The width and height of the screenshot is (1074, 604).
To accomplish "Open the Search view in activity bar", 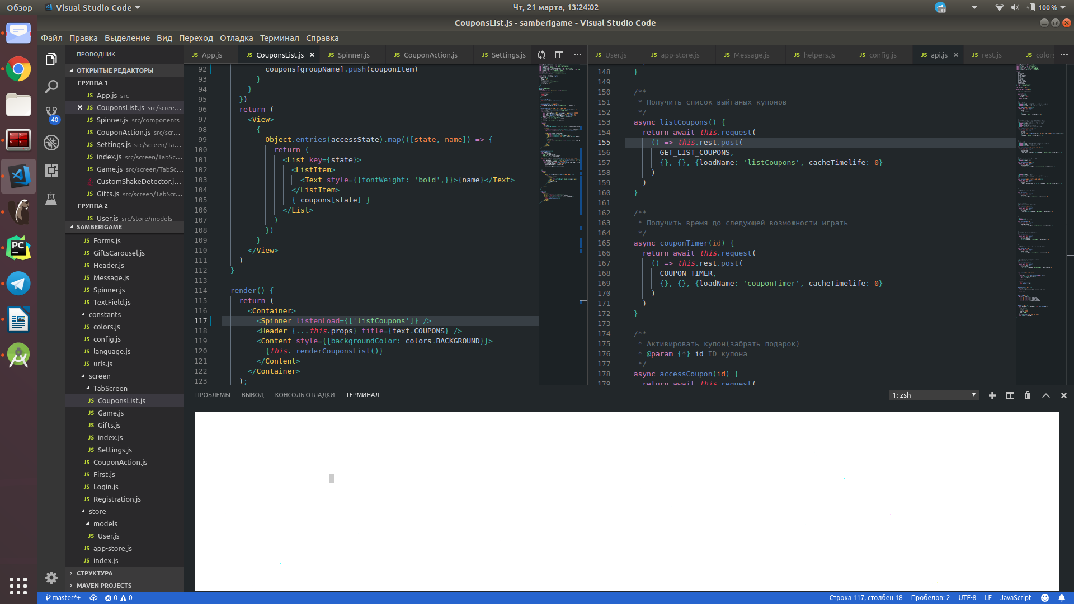I will [x=51, y=87].
